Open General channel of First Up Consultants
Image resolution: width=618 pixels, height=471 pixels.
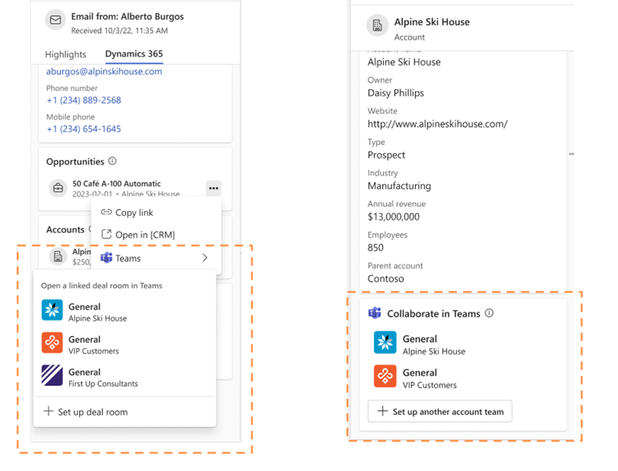coord(125,377)
